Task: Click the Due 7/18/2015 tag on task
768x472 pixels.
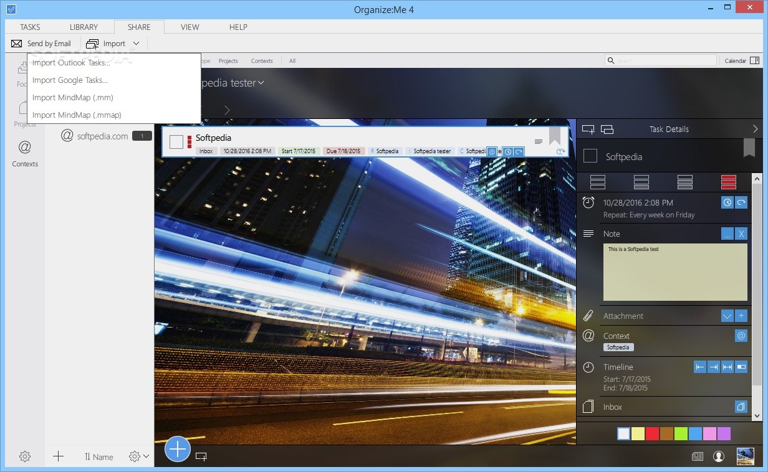Action: [x=343, y=151]
